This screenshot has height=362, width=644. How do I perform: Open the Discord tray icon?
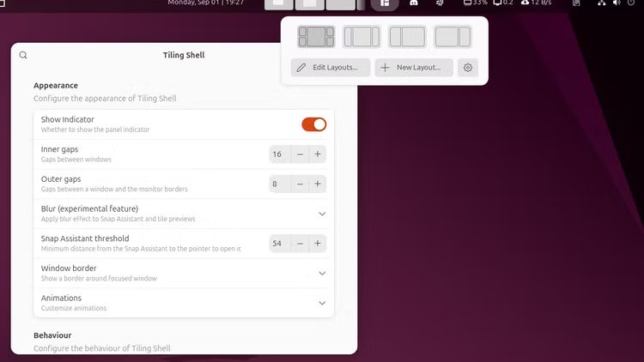(x=414, y=3)
